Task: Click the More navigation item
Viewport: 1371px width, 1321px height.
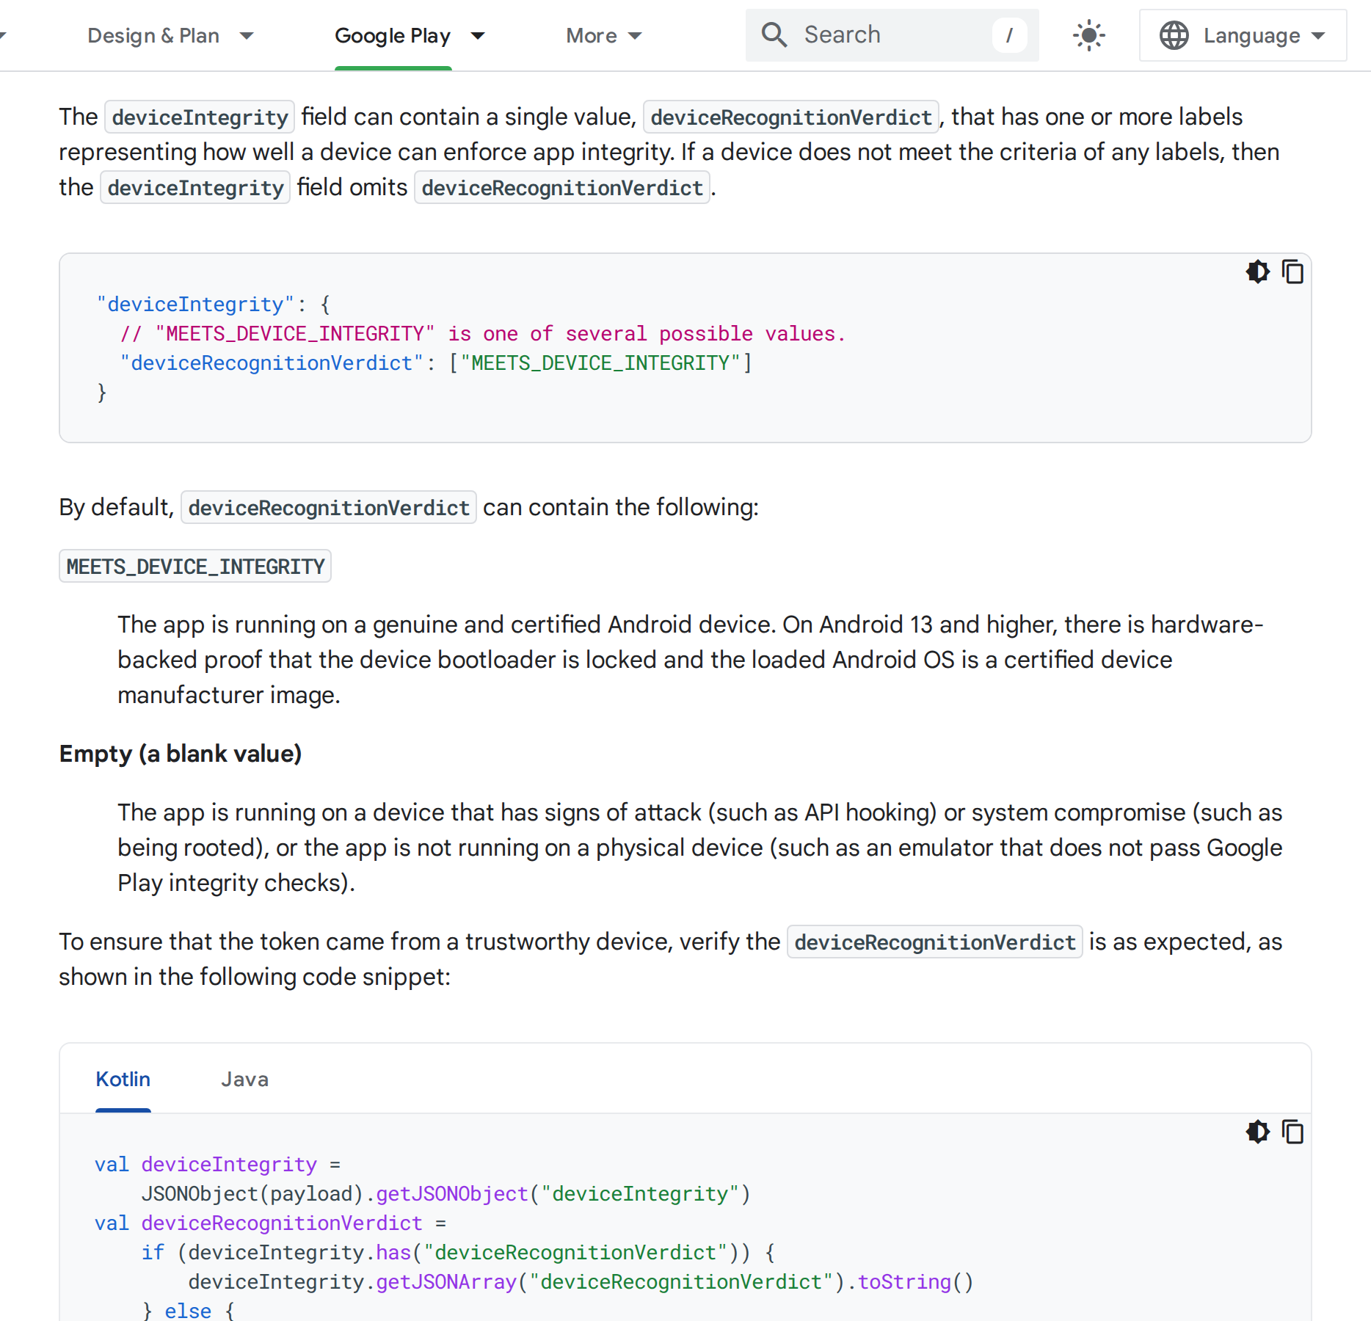Action: pyautogui.click(x=592, y=36)
